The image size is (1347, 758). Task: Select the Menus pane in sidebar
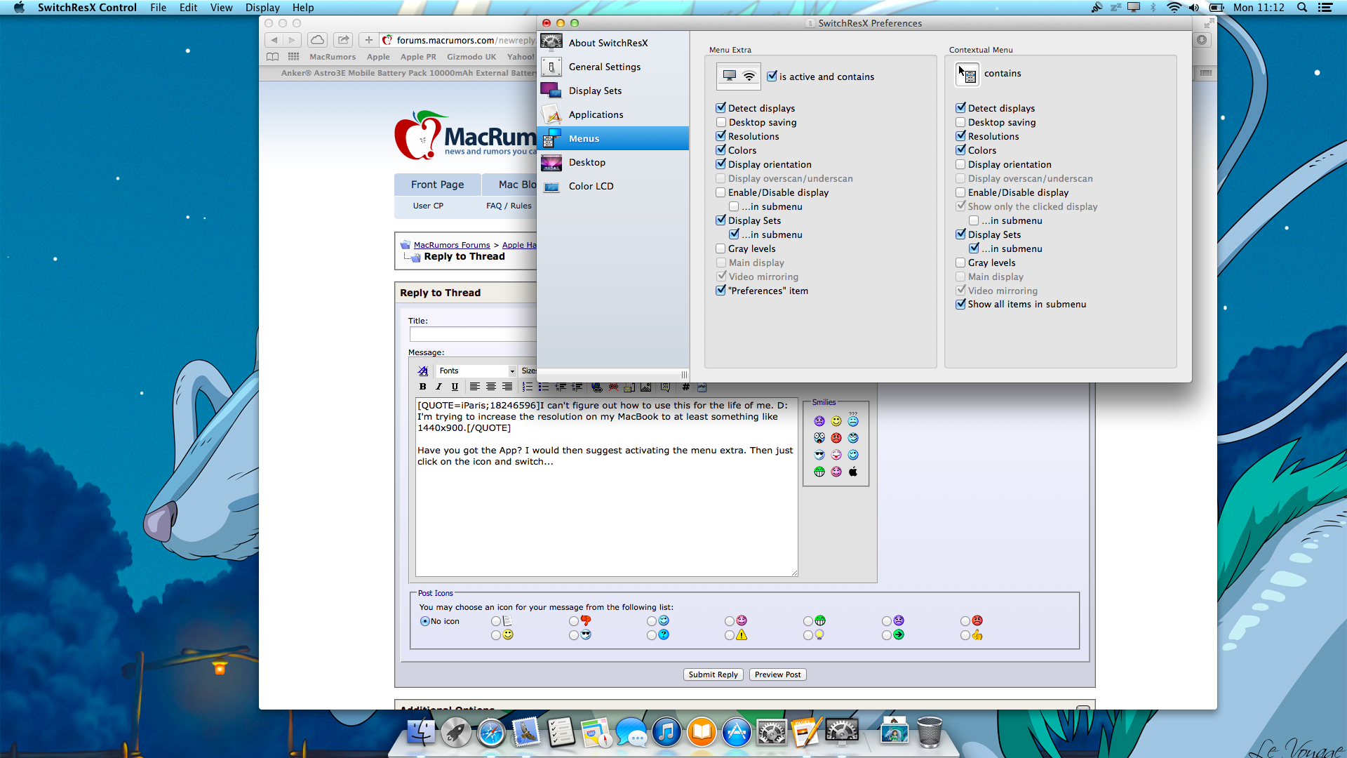[x=612, y=138]
